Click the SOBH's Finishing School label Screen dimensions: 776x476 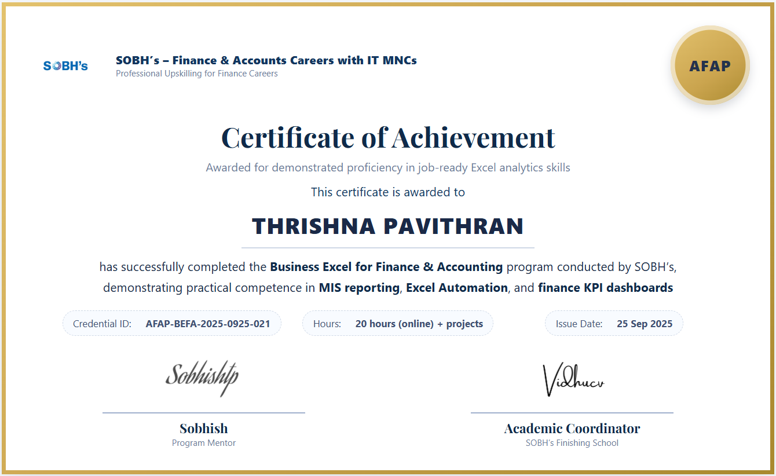point(572,443)
